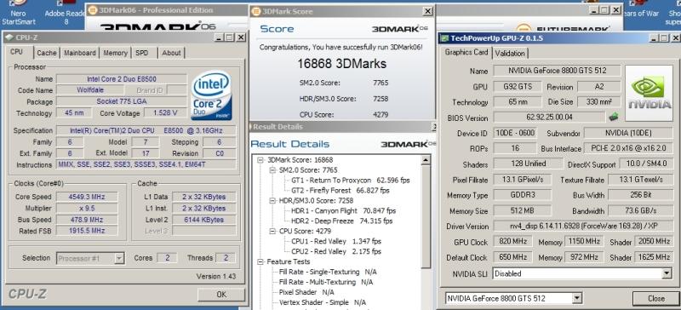The image size is (681, 310).
Task: Collapse the Feature Tests tree node
Action: point(260,261)
